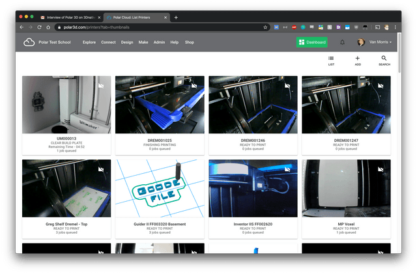The image size is (417, 274).
Task: Open the Explore menu
Action: pyautogui.click(x=89, y=42)
